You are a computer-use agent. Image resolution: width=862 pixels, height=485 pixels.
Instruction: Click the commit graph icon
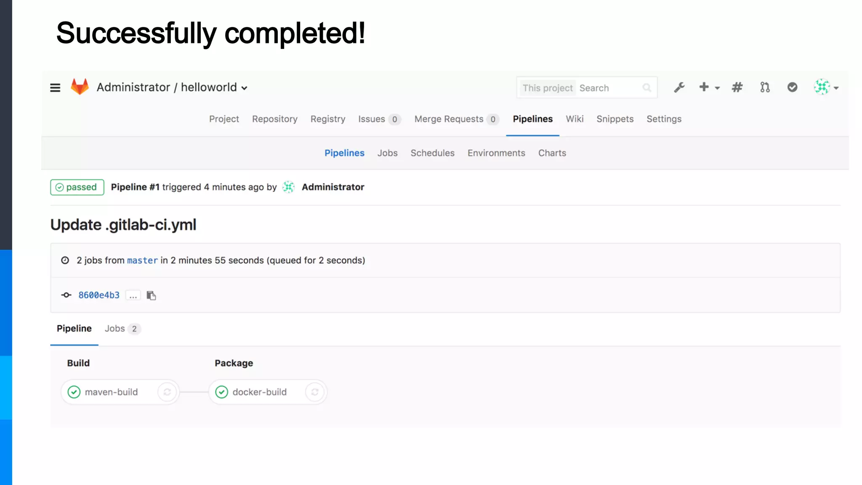coord(66,295)
